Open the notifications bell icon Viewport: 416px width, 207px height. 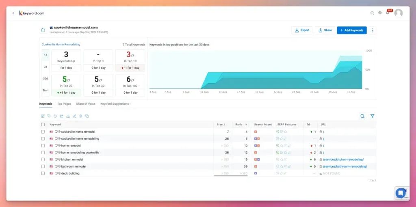(x=388, y=13)
